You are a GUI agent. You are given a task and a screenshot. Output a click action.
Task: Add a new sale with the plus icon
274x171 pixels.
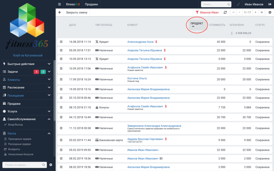[59, 12]
